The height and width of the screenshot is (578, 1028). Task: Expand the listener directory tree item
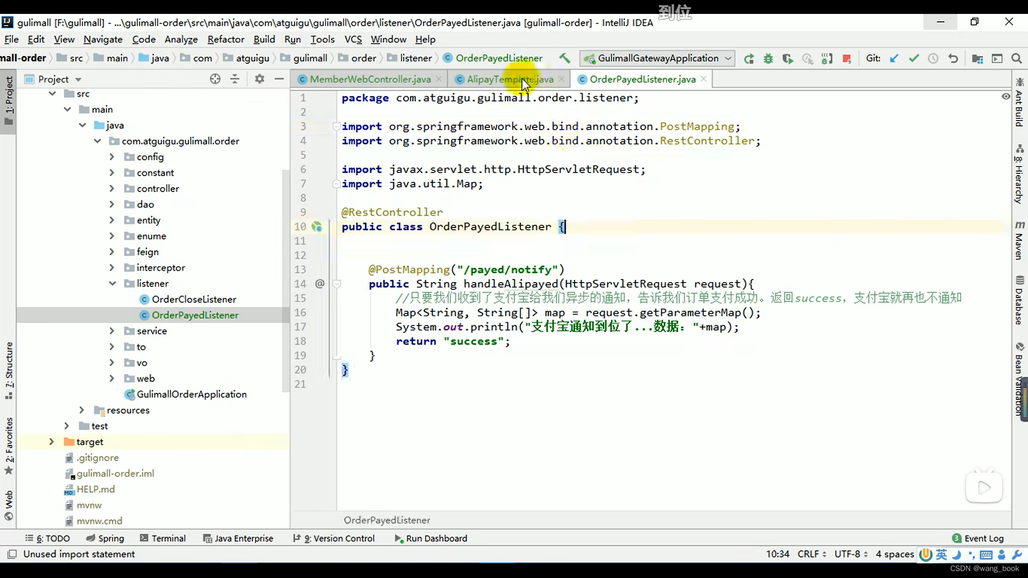coord(113,283)
